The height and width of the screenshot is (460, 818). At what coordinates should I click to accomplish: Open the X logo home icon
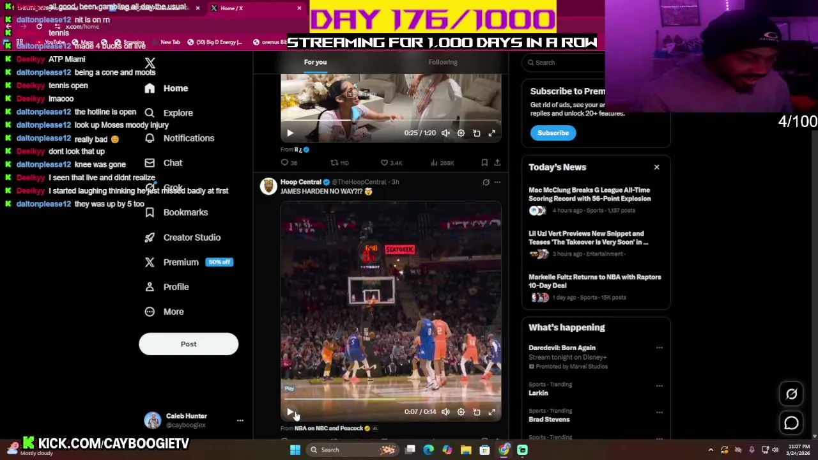(x=150, y=63)
